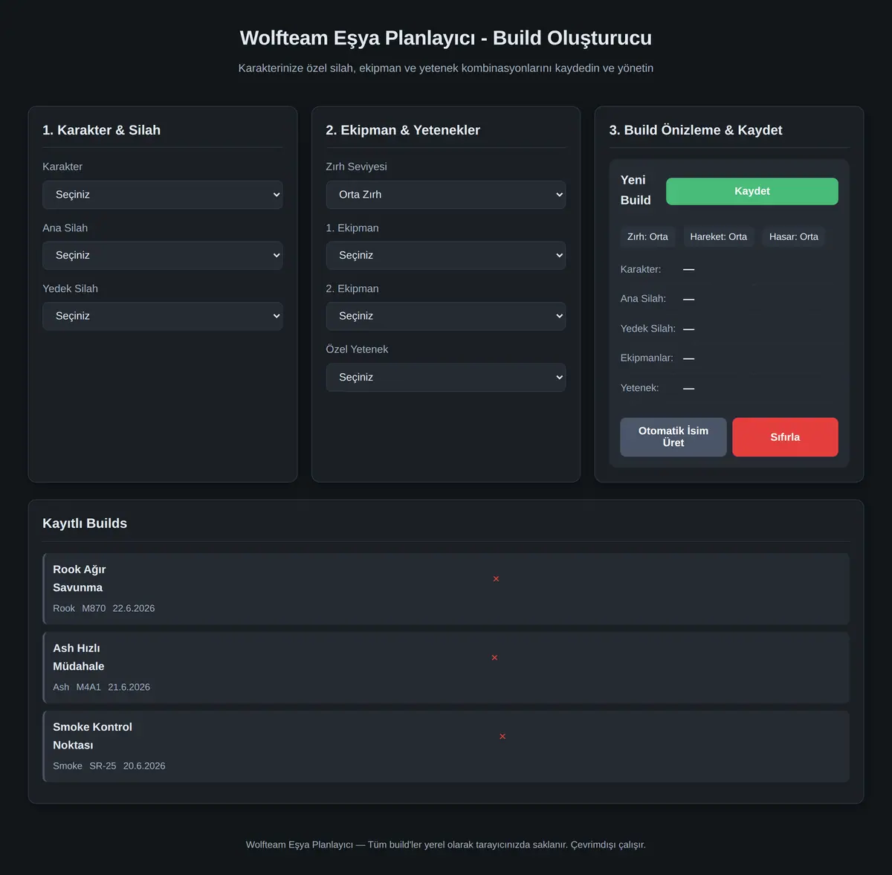Load the Smoke Kontrol Noktası saved build
Screen dimensions: 892x875
tap(446, 746)
